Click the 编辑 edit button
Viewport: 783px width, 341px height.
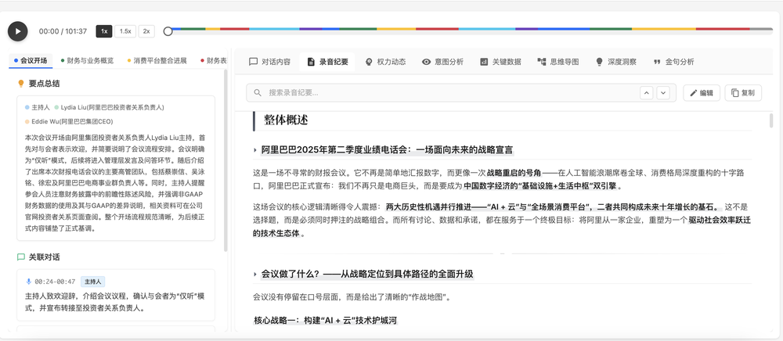(x=702, y=92)
